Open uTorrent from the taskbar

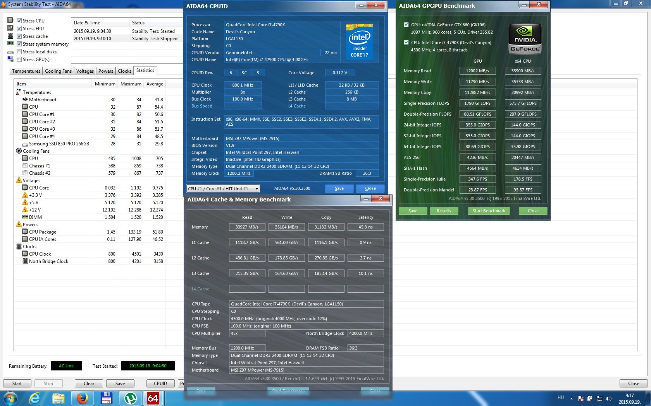(130, 398)
